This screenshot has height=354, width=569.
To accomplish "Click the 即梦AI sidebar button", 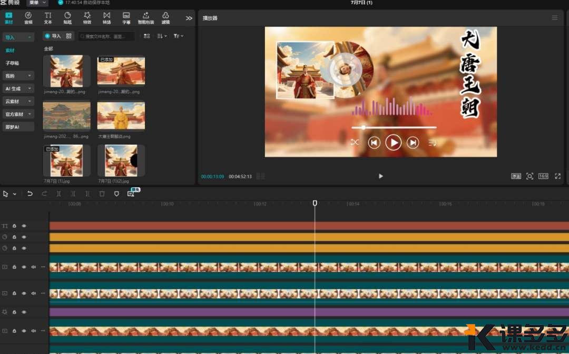I will [x=18, y=127].
